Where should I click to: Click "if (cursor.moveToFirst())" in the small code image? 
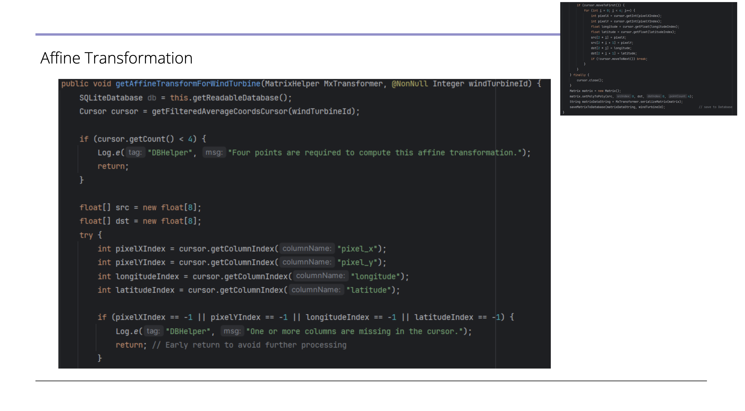pos(600,5)
